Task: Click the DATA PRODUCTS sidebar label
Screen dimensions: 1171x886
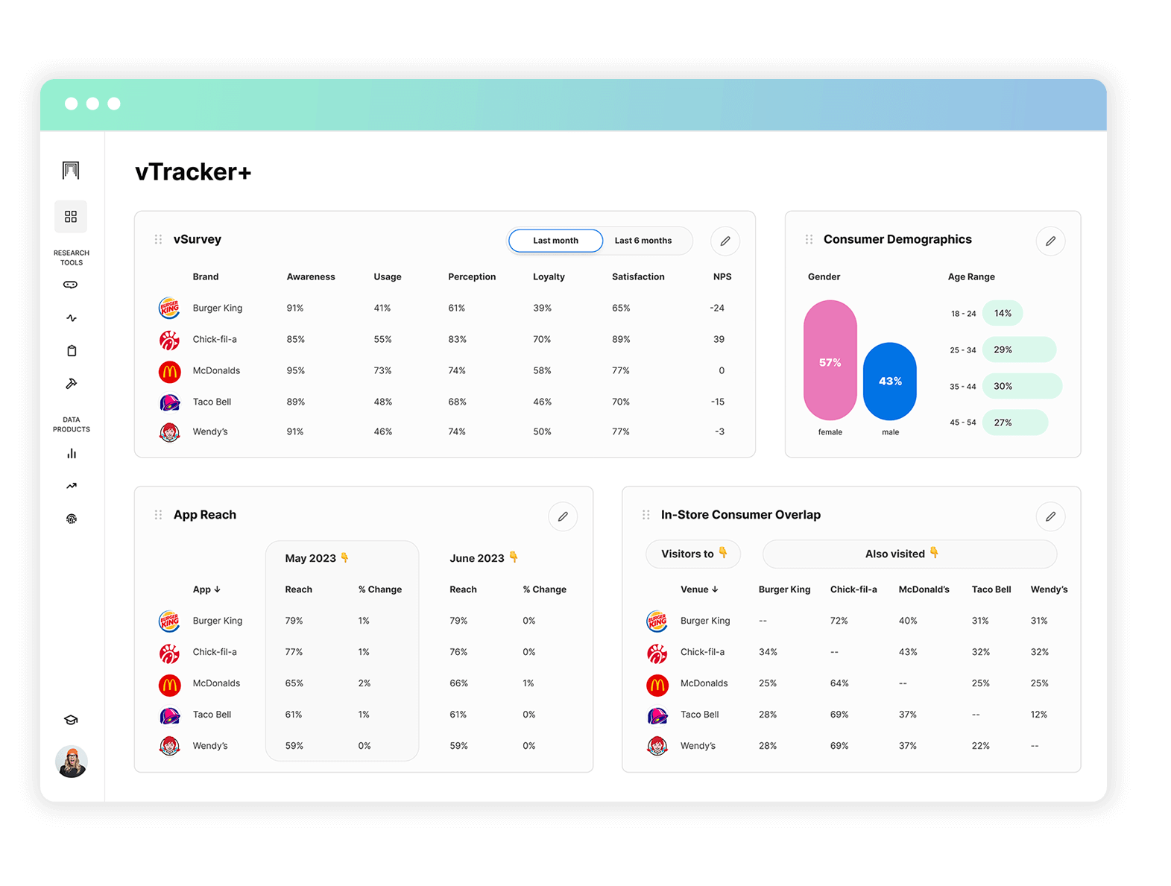Action: coord(72,425)
